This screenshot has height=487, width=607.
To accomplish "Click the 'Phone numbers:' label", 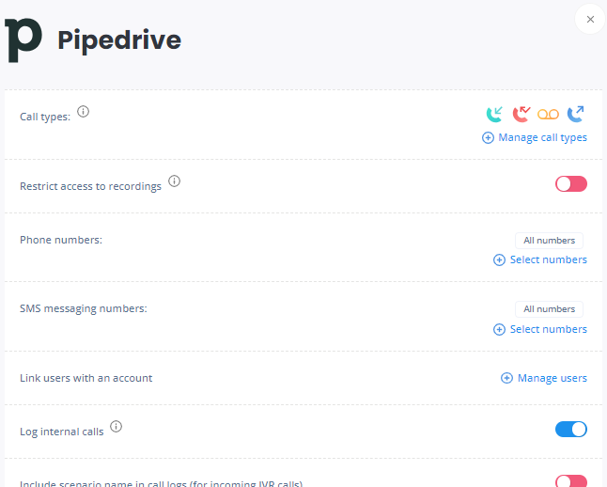I will point(61,240).
